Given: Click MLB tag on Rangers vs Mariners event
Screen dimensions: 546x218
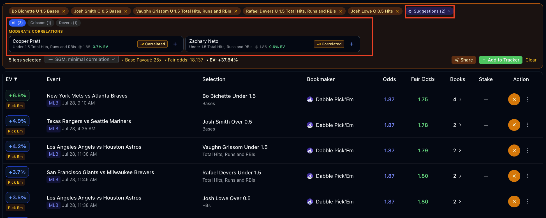Looking at the screenshot, I should [x=54, y=129].
